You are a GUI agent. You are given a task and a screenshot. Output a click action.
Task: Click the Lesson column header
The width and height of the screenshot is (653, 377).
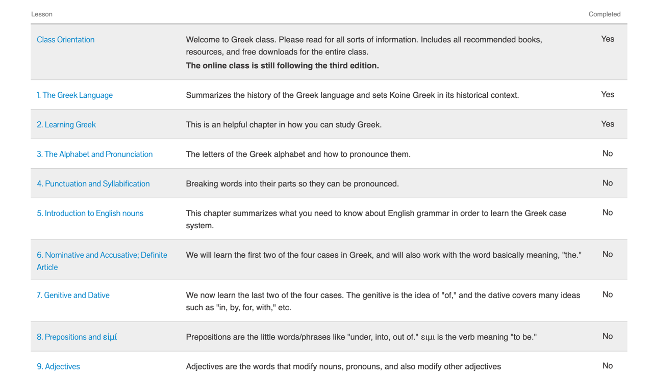click(42, 14)
